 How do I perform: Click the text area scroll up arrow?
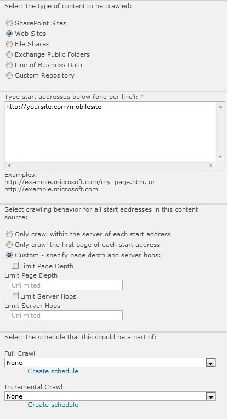220,107
